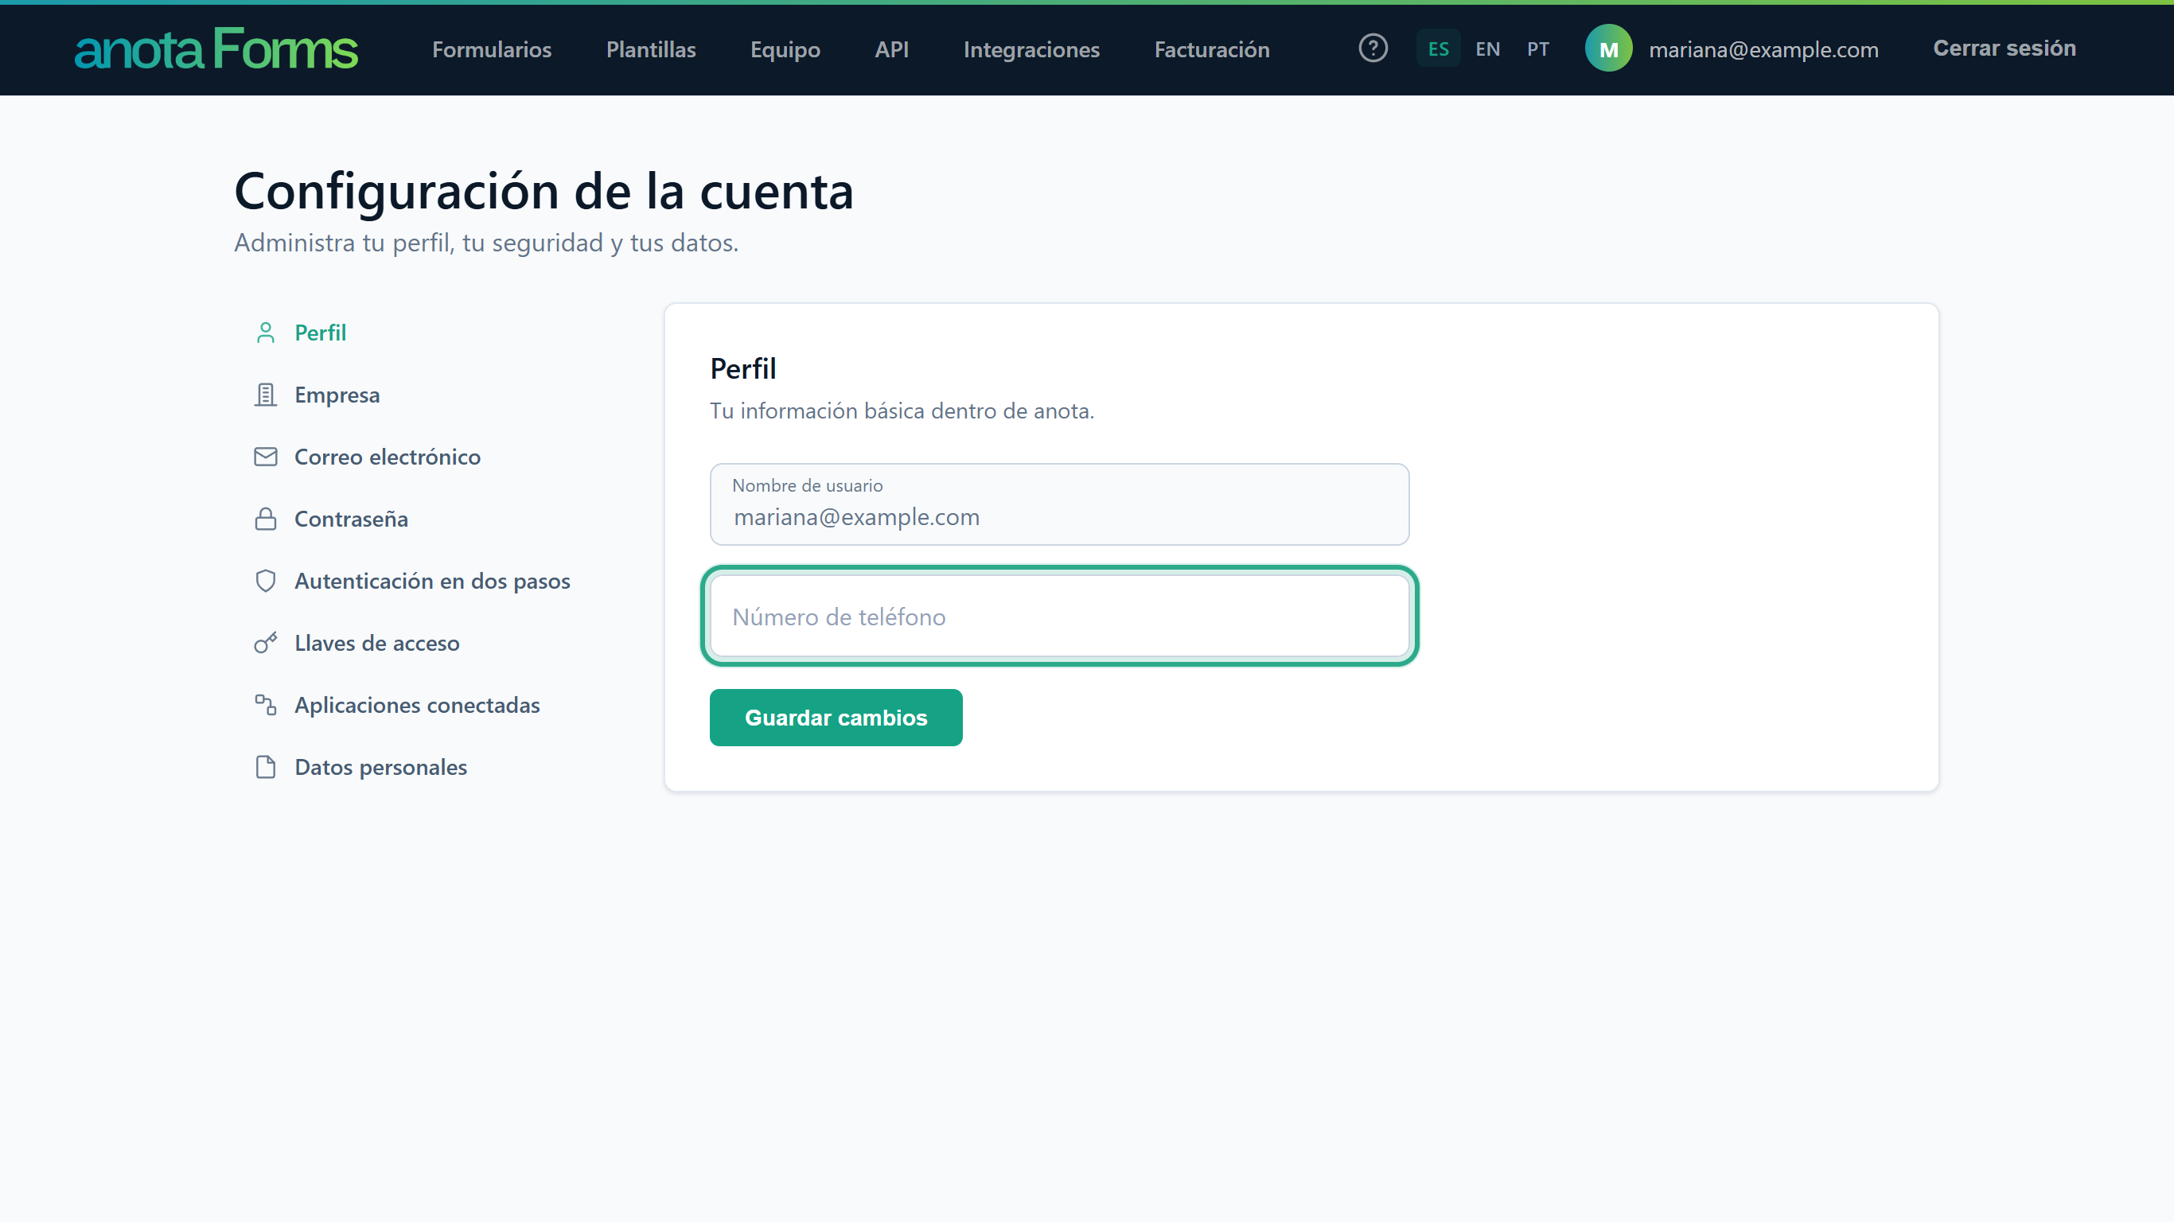
Task: Click the document icon beside Datos personales
Action: [x=265, y=767]
